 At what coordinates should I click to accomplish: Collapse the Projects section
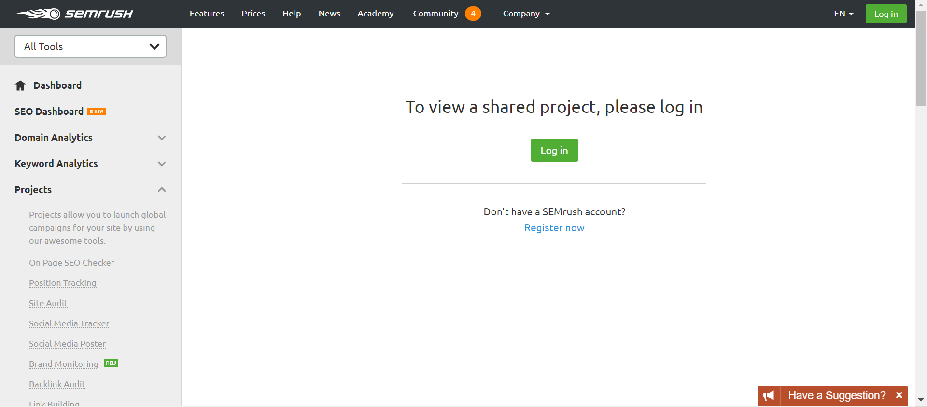coord(90,190)
